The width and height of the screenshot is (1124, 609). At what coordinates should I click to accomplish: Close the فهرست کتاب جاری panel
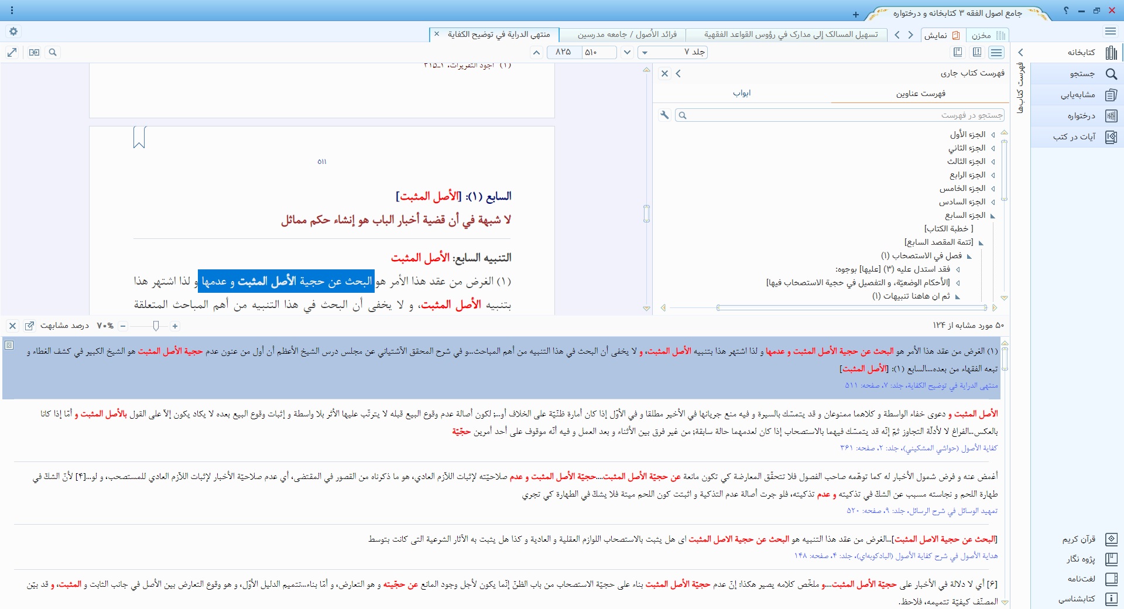(x=664, y=74)
